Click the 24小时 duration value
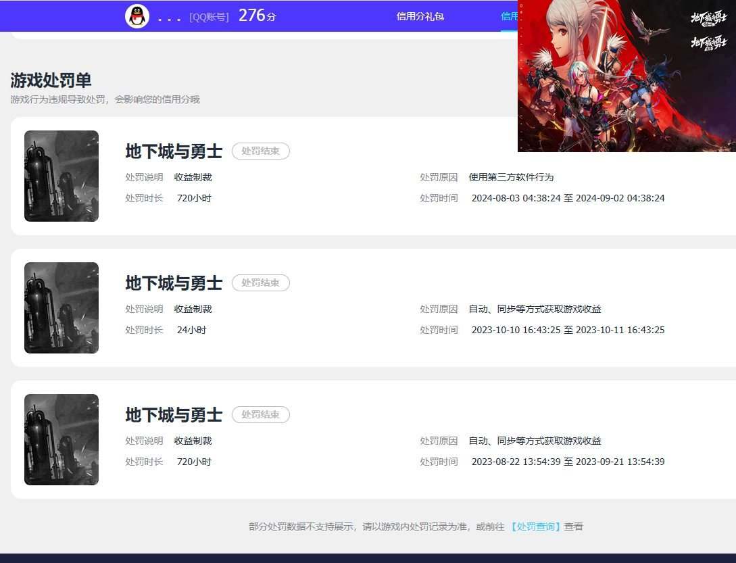 coord(191,330)
